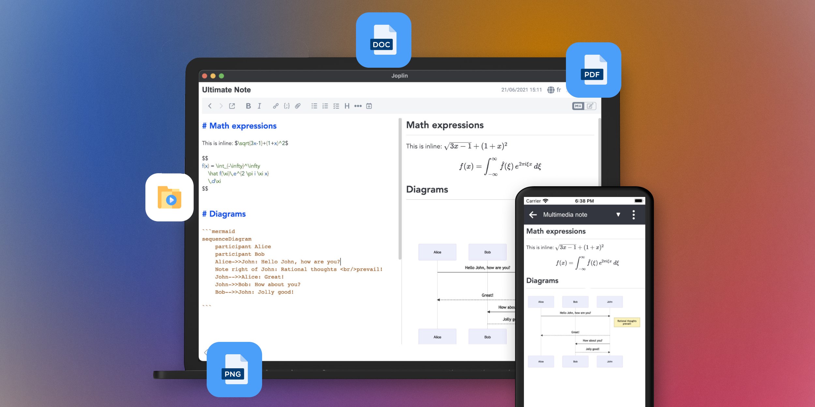
Task: Click the 'participant Alice' code line
Action: [x=243, y=246]
